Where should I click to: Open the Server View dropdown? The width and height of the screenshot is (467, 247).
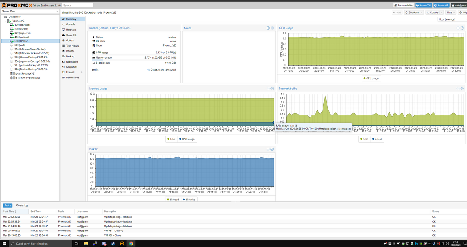(30, 12)
